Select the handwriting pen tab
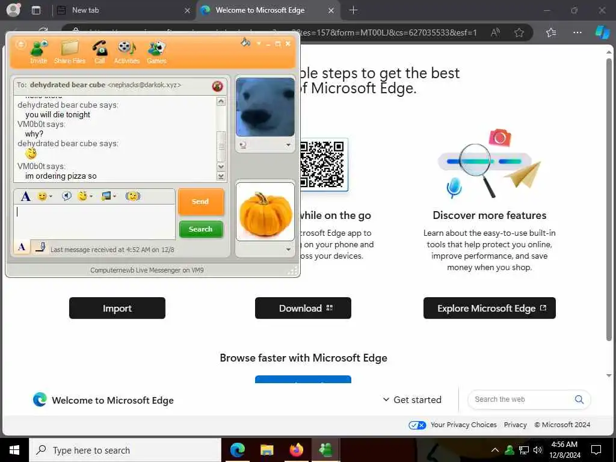 pos(40,247)
